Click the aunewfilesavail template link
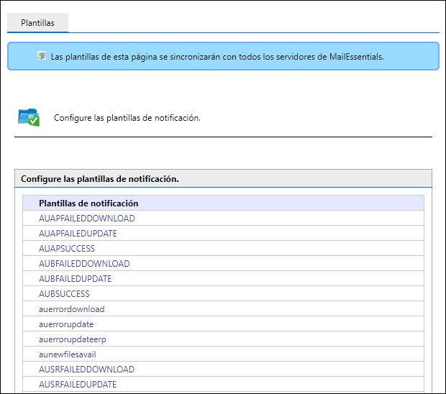 [x=68, y=354]
